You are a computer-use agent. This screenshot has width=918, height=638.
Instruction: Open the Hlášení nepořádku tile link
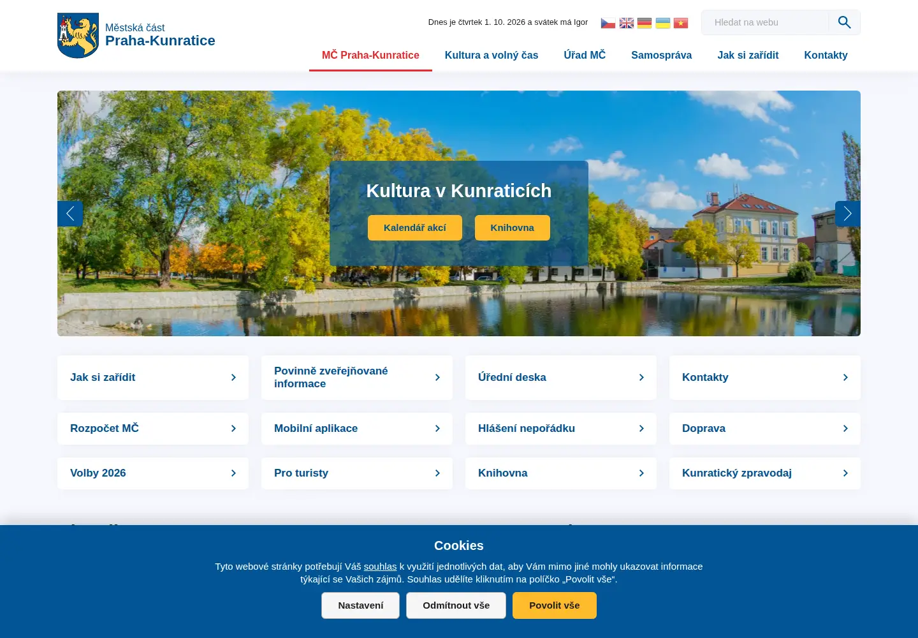tap(561, 429)
